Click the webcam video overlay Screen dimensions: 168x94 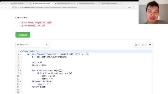click(x=153, y=12)
